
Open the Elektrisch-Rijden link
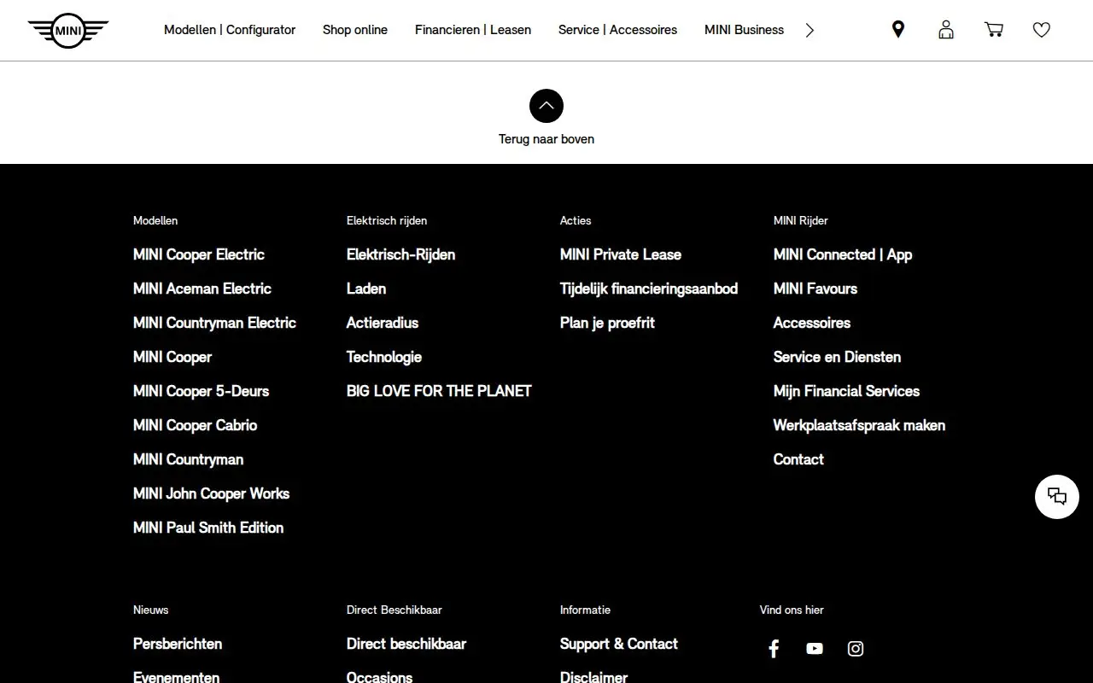400,254
